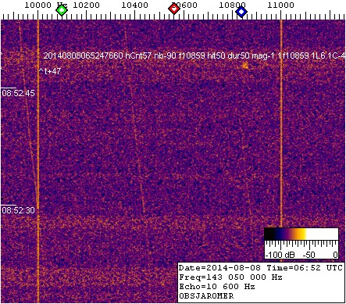The image size is (346, 304).
Task: Click the 08:52:45 time marker
Action: (x=18, y=93)
